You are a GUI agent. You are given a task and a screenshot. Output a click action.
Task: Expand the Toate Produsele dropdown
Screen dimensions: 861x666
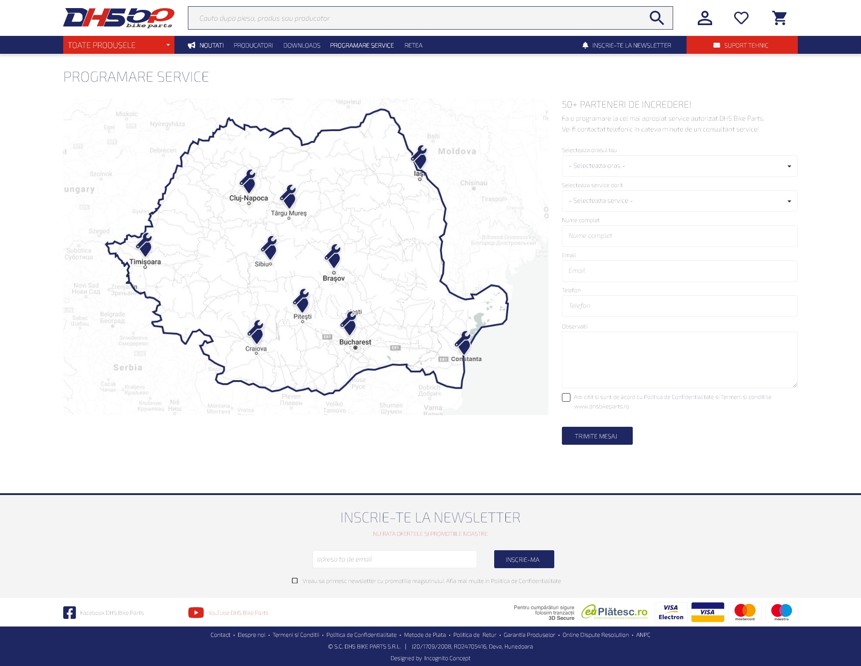click(x=118, y=45)
